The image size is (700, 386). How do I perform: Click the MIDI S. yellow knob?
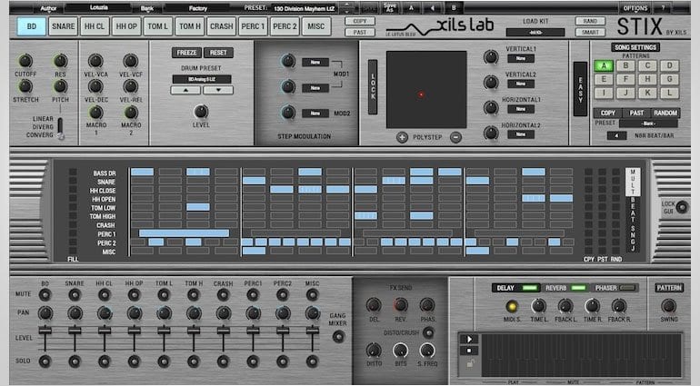512,306
